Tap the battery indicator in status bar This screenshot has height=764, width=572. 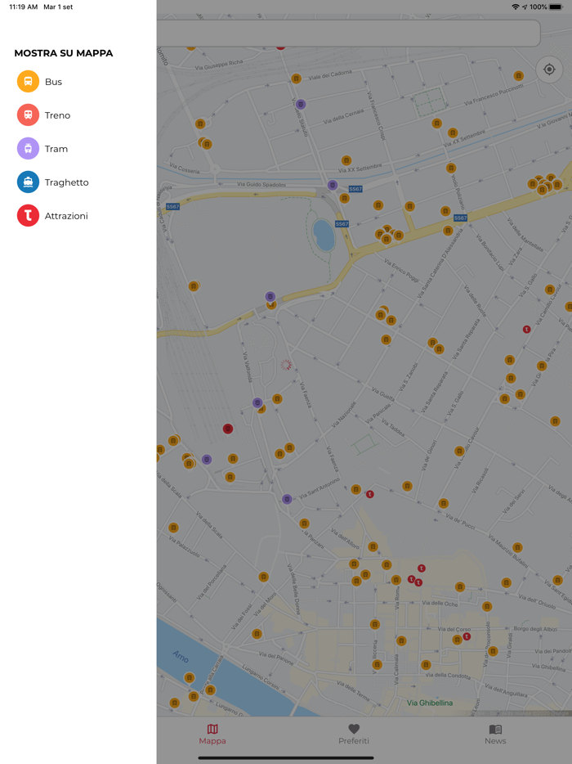(556, 7)
